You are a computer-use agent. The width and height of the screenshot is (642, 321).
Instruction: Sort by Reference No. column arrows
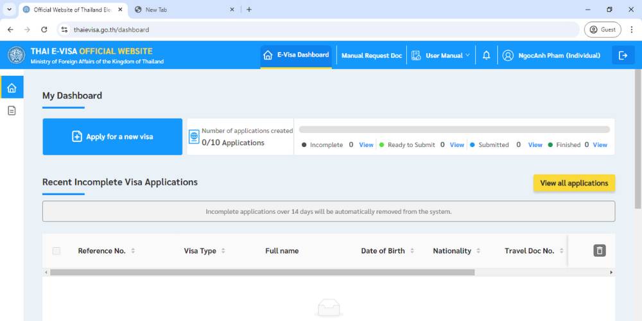133,250
